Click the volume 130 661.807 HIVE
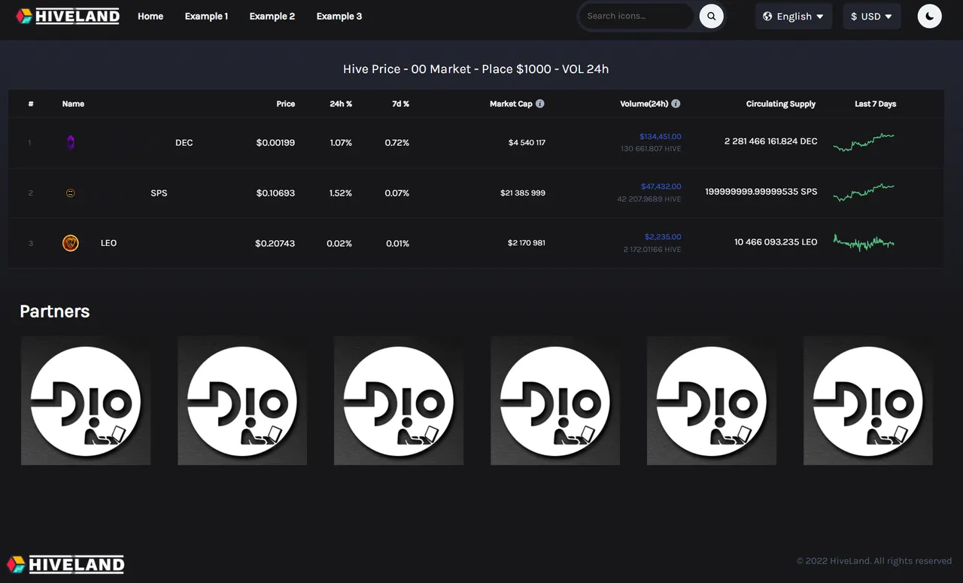Image resolution: width=963 pixels, height=583 pixels. click(651, 149)
